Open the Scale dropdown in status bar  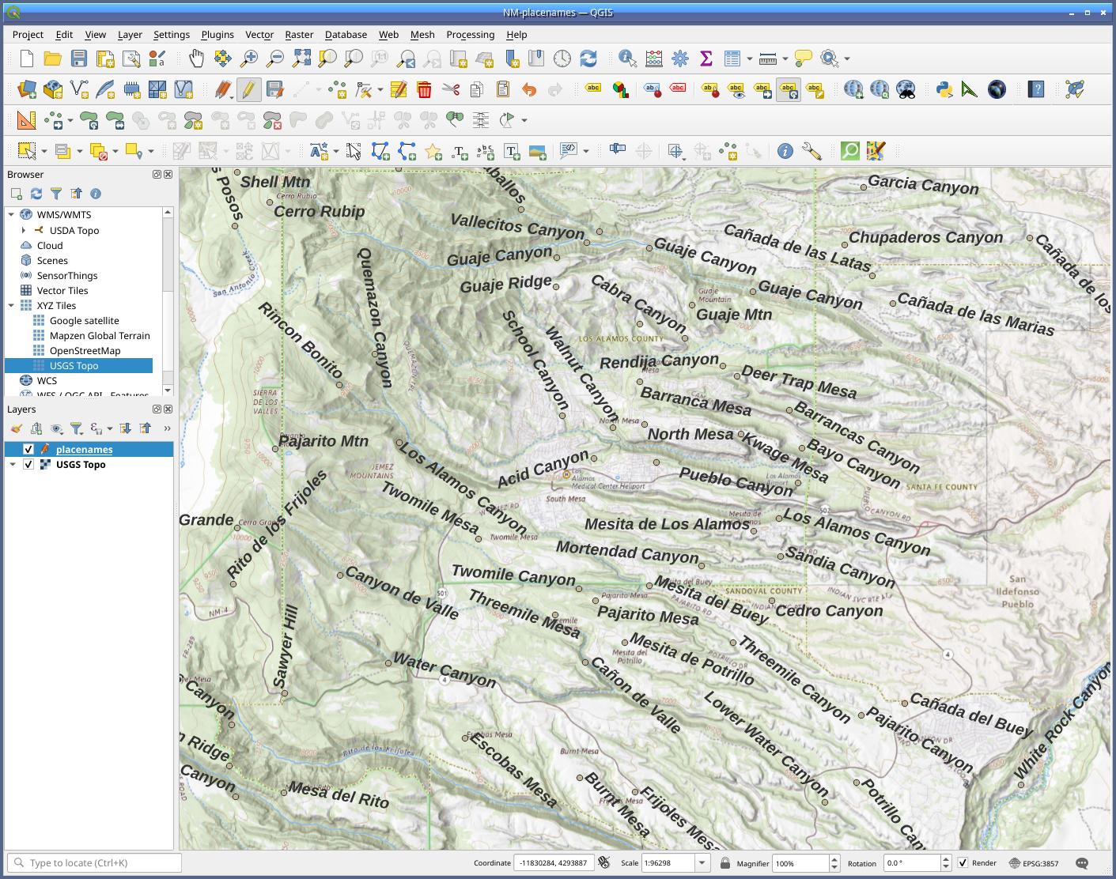pyautogui.click(x=702, y=863)
